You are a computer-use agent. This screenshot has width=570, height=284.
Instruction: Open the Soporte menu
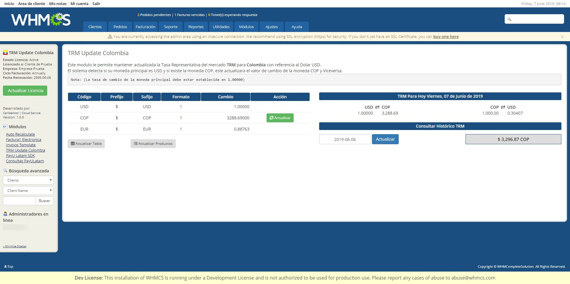pos(171,27)
